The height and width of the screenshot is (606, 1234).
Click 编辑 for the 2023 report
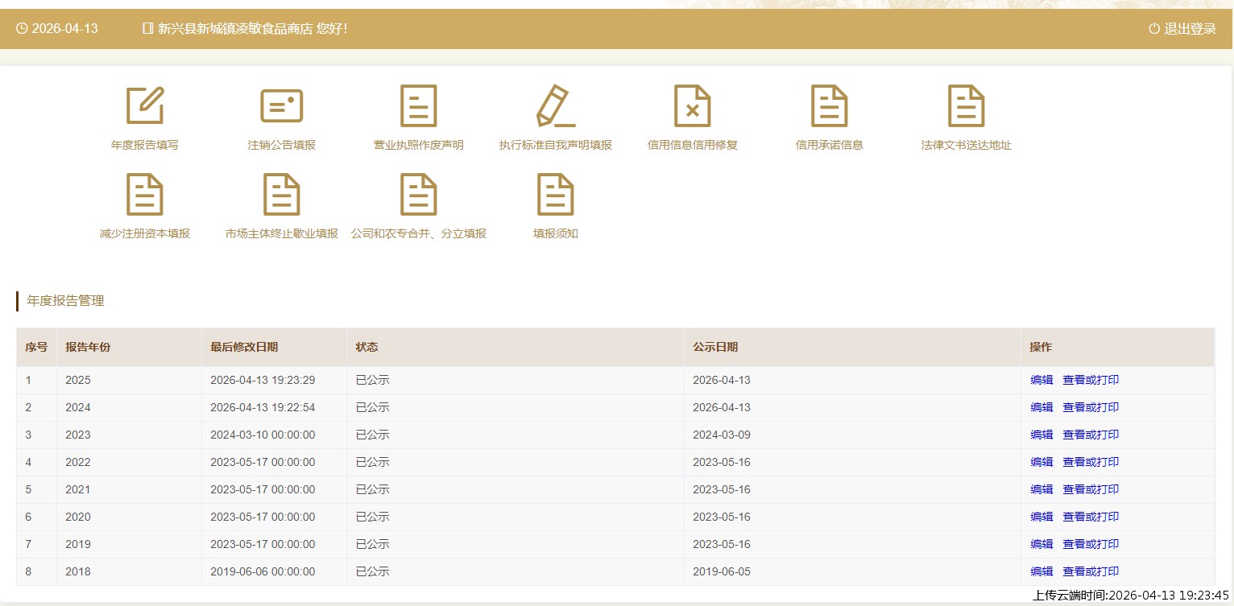(x=1041, y=435)
